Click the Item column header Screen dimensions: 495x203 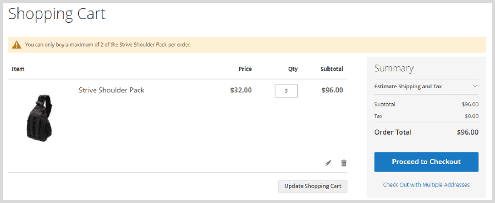(18, 69)
